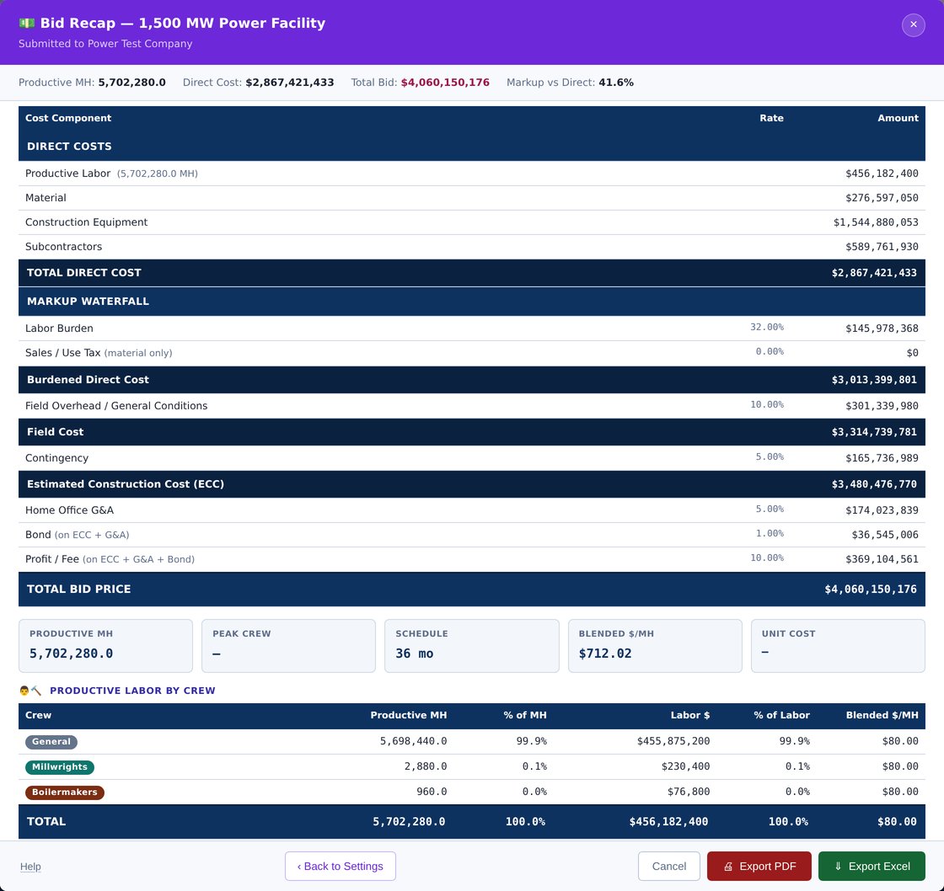This screenshot has width=944, height=891.
Task: Click the Labor Burden amount $145,978,368
Action: (x=882, y=328)
